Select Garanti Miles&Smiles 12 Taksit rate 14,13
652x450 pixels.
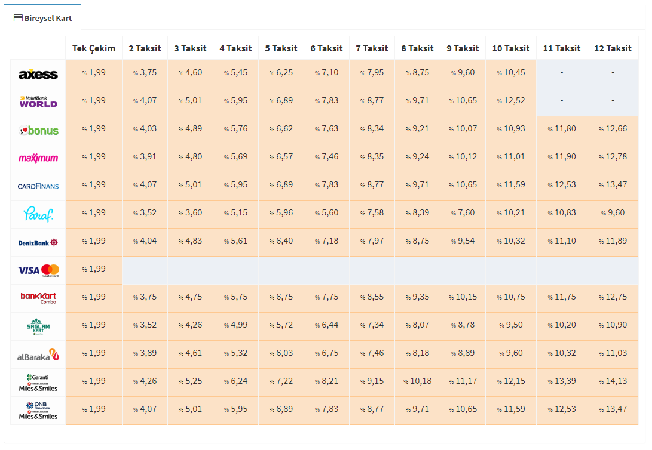tap(613, 381)
